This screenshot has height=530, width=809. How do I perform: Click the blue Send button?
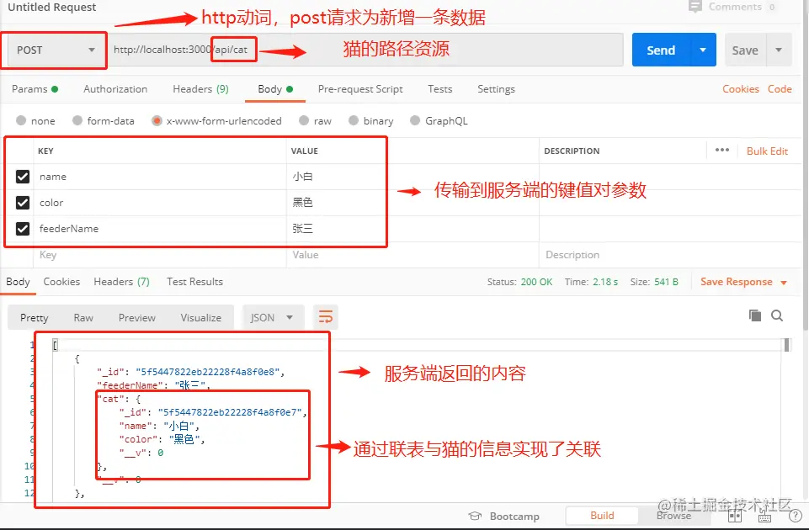point(661,50)
